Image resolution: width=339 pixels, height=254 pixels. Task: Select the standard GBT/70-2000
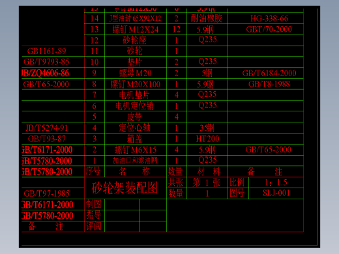(269, 29)
